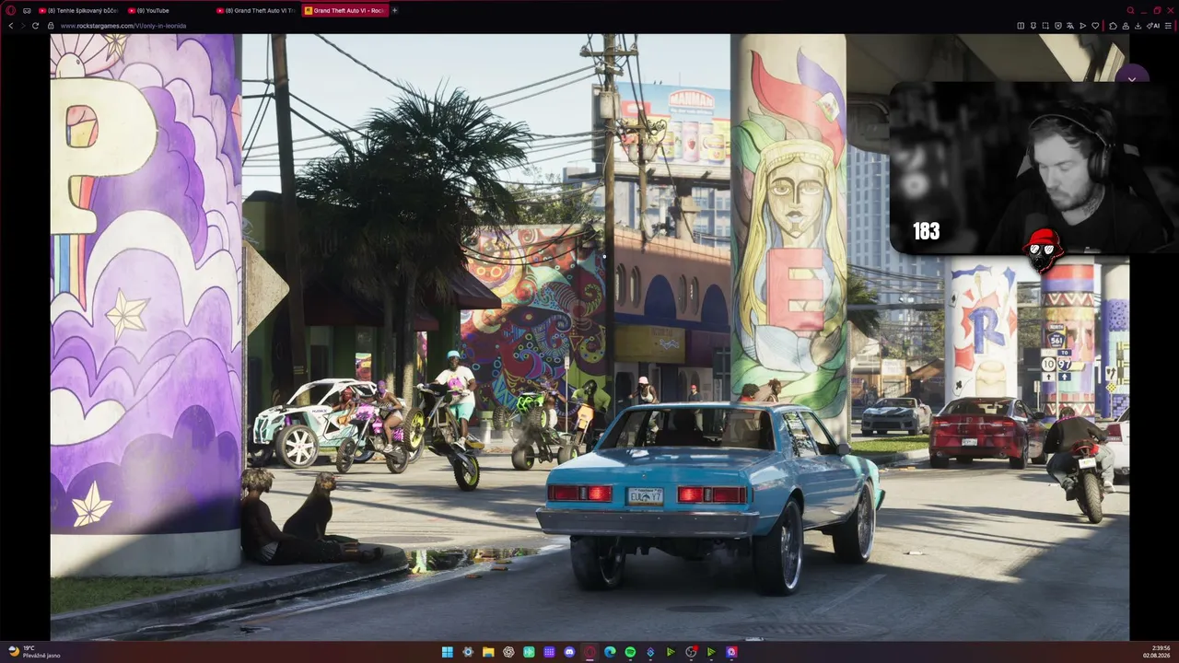Open the player send arrow icon
The height and width of the screenshot is (663, 1179).
(1082, 26)
